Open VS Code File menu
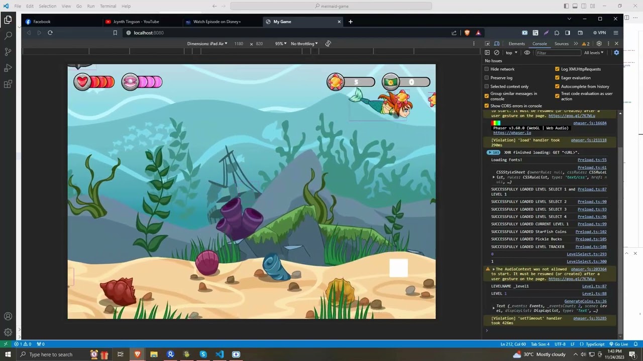This screenshot has height=361, width=643. tap(18, 6)
